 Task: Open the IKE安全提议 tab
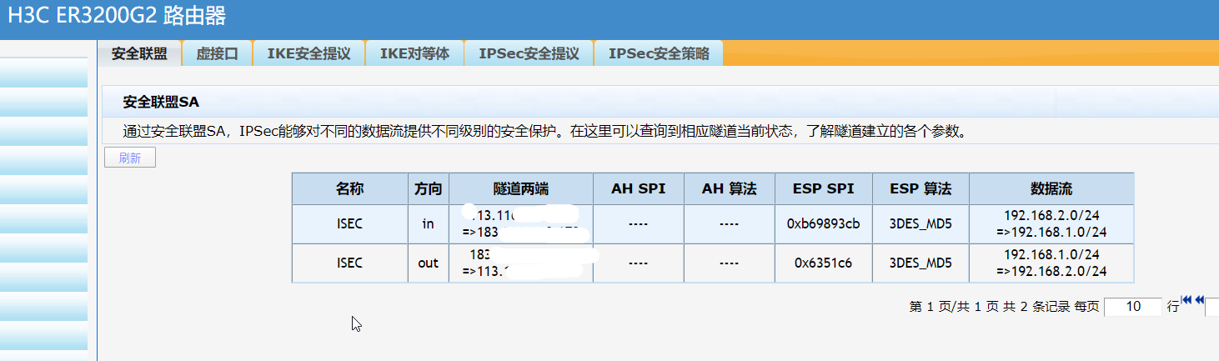[309, 54]
